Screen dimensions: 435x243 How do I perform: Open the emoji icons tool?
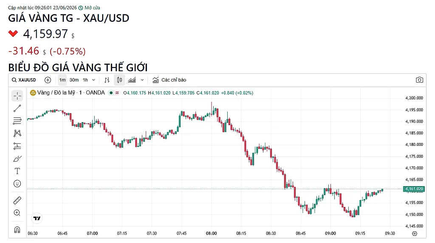(17, 184)
